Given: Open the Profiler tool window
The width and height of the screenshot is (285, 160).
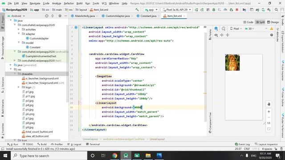Looking at the screenshot, I should pyautogui.click(x=57, y=144).
